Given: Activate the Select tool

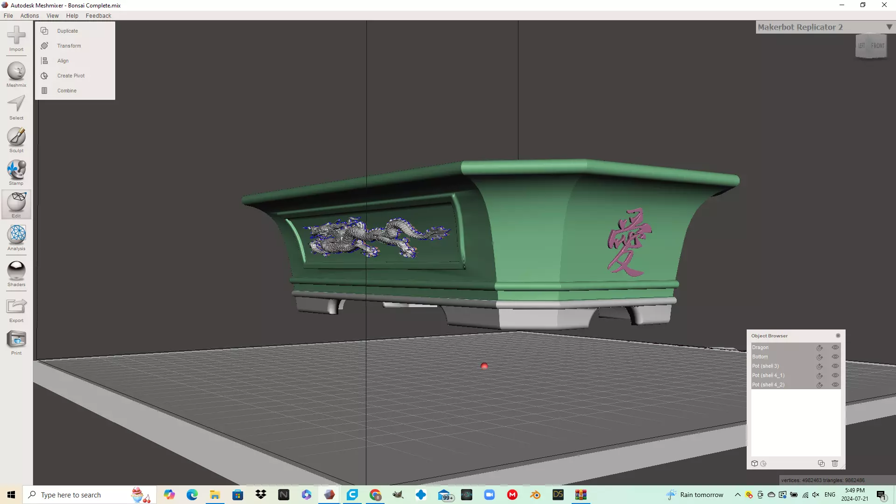Looking at the screenshot, I should (x=16, y=107).
